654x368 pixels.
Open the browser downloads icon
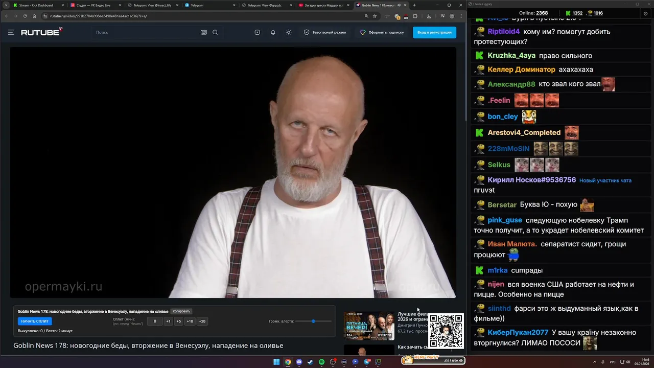[x=429, y=16]
